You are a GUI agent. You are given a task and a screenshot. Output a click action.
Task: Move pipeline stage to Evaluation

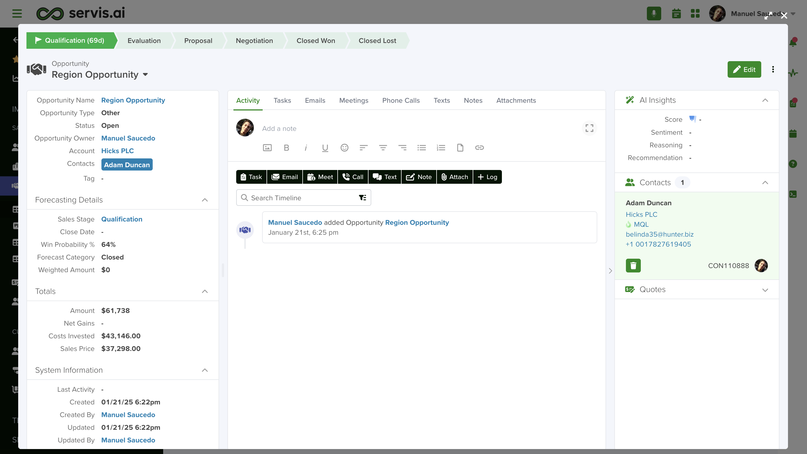click(144, 41)
